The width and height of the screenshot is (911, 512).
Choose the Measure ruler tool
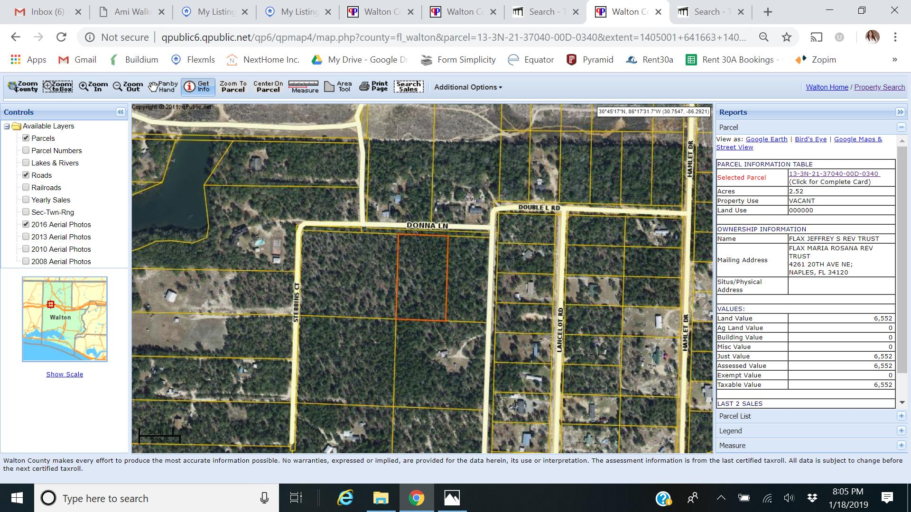pos(304,87)
